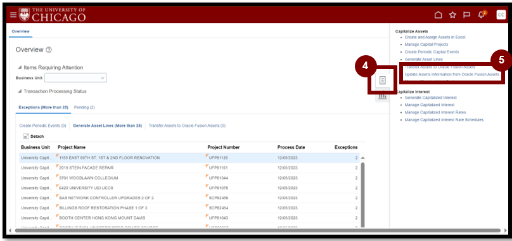Viewport: 512px width, 241px height.
Task: Open Update Assets Information from Oracle Fusion Assets
Action: coord(452,74)
